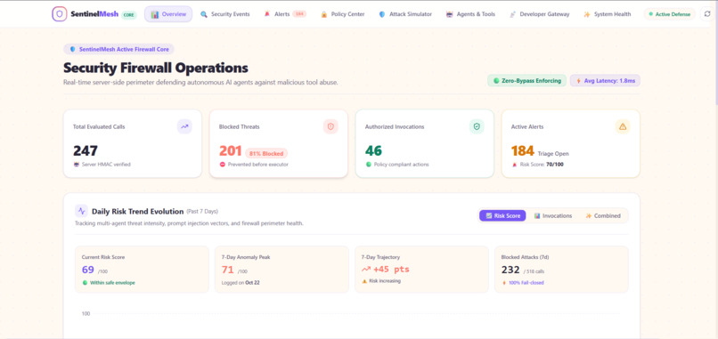Click the Zero-Bypass Enforcing badge

[526, 80]
